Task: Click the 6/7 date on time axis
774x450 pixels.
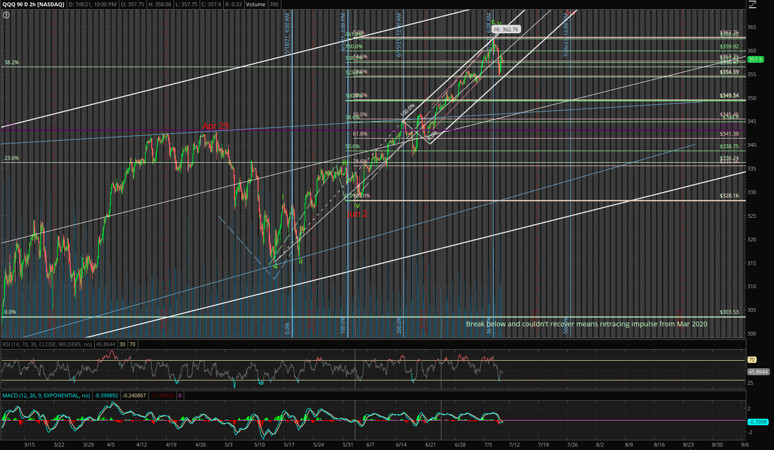Action: point(370,445)
